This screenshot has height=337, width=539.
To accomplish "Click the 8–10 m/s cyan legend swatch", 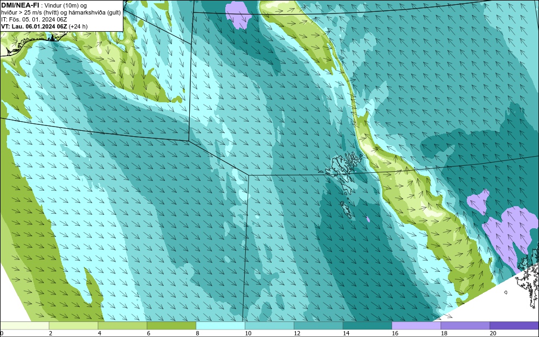I will [x=220, y=325].
